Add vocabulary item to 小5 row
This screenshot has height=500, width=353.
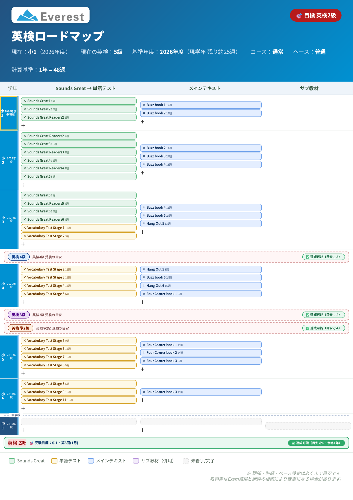[23, 373]
